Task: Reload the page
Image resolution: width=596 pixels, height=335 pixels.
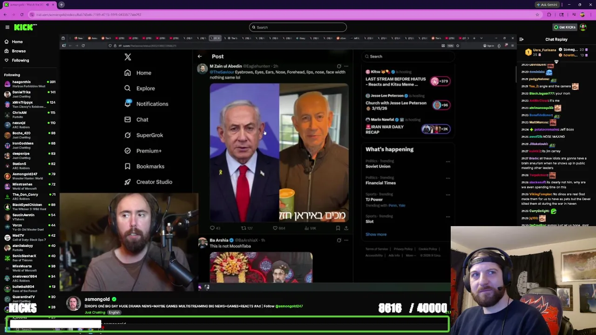Action: click(21, 14)
